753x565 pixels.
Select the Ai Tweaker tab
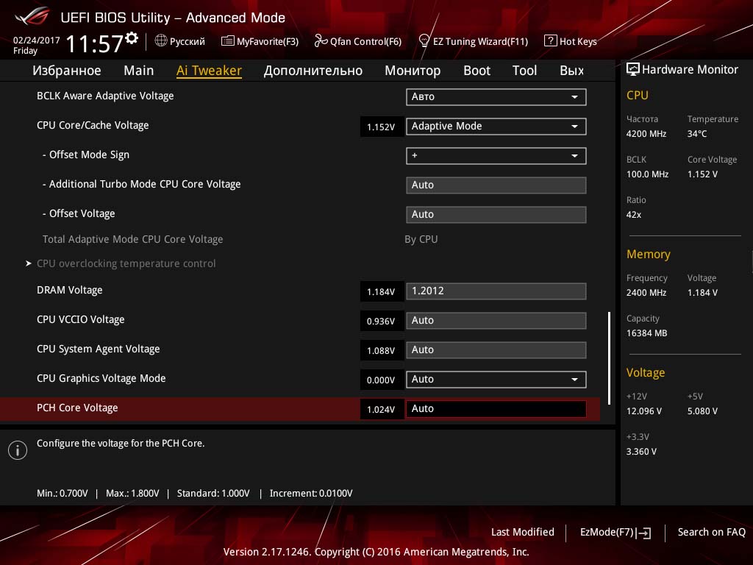pyautogui.click(x=209, y=71)
